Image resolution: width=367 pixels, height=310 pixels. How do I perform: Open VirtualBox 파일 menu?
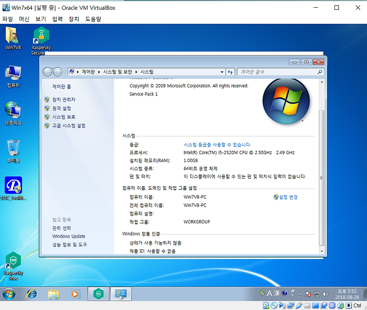pyautogui.click(x=8, y=19)
